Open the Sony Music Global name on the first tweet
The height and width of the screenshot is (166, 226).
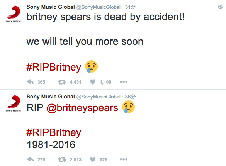(51, 7)
